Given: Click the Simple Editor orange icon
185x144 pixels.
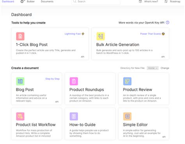Looking at the screenshot, I should 127,116.
